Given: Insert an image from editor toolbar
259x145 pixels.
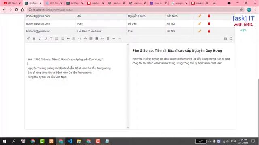Looking at the screenshot, I should click(97, 39).
